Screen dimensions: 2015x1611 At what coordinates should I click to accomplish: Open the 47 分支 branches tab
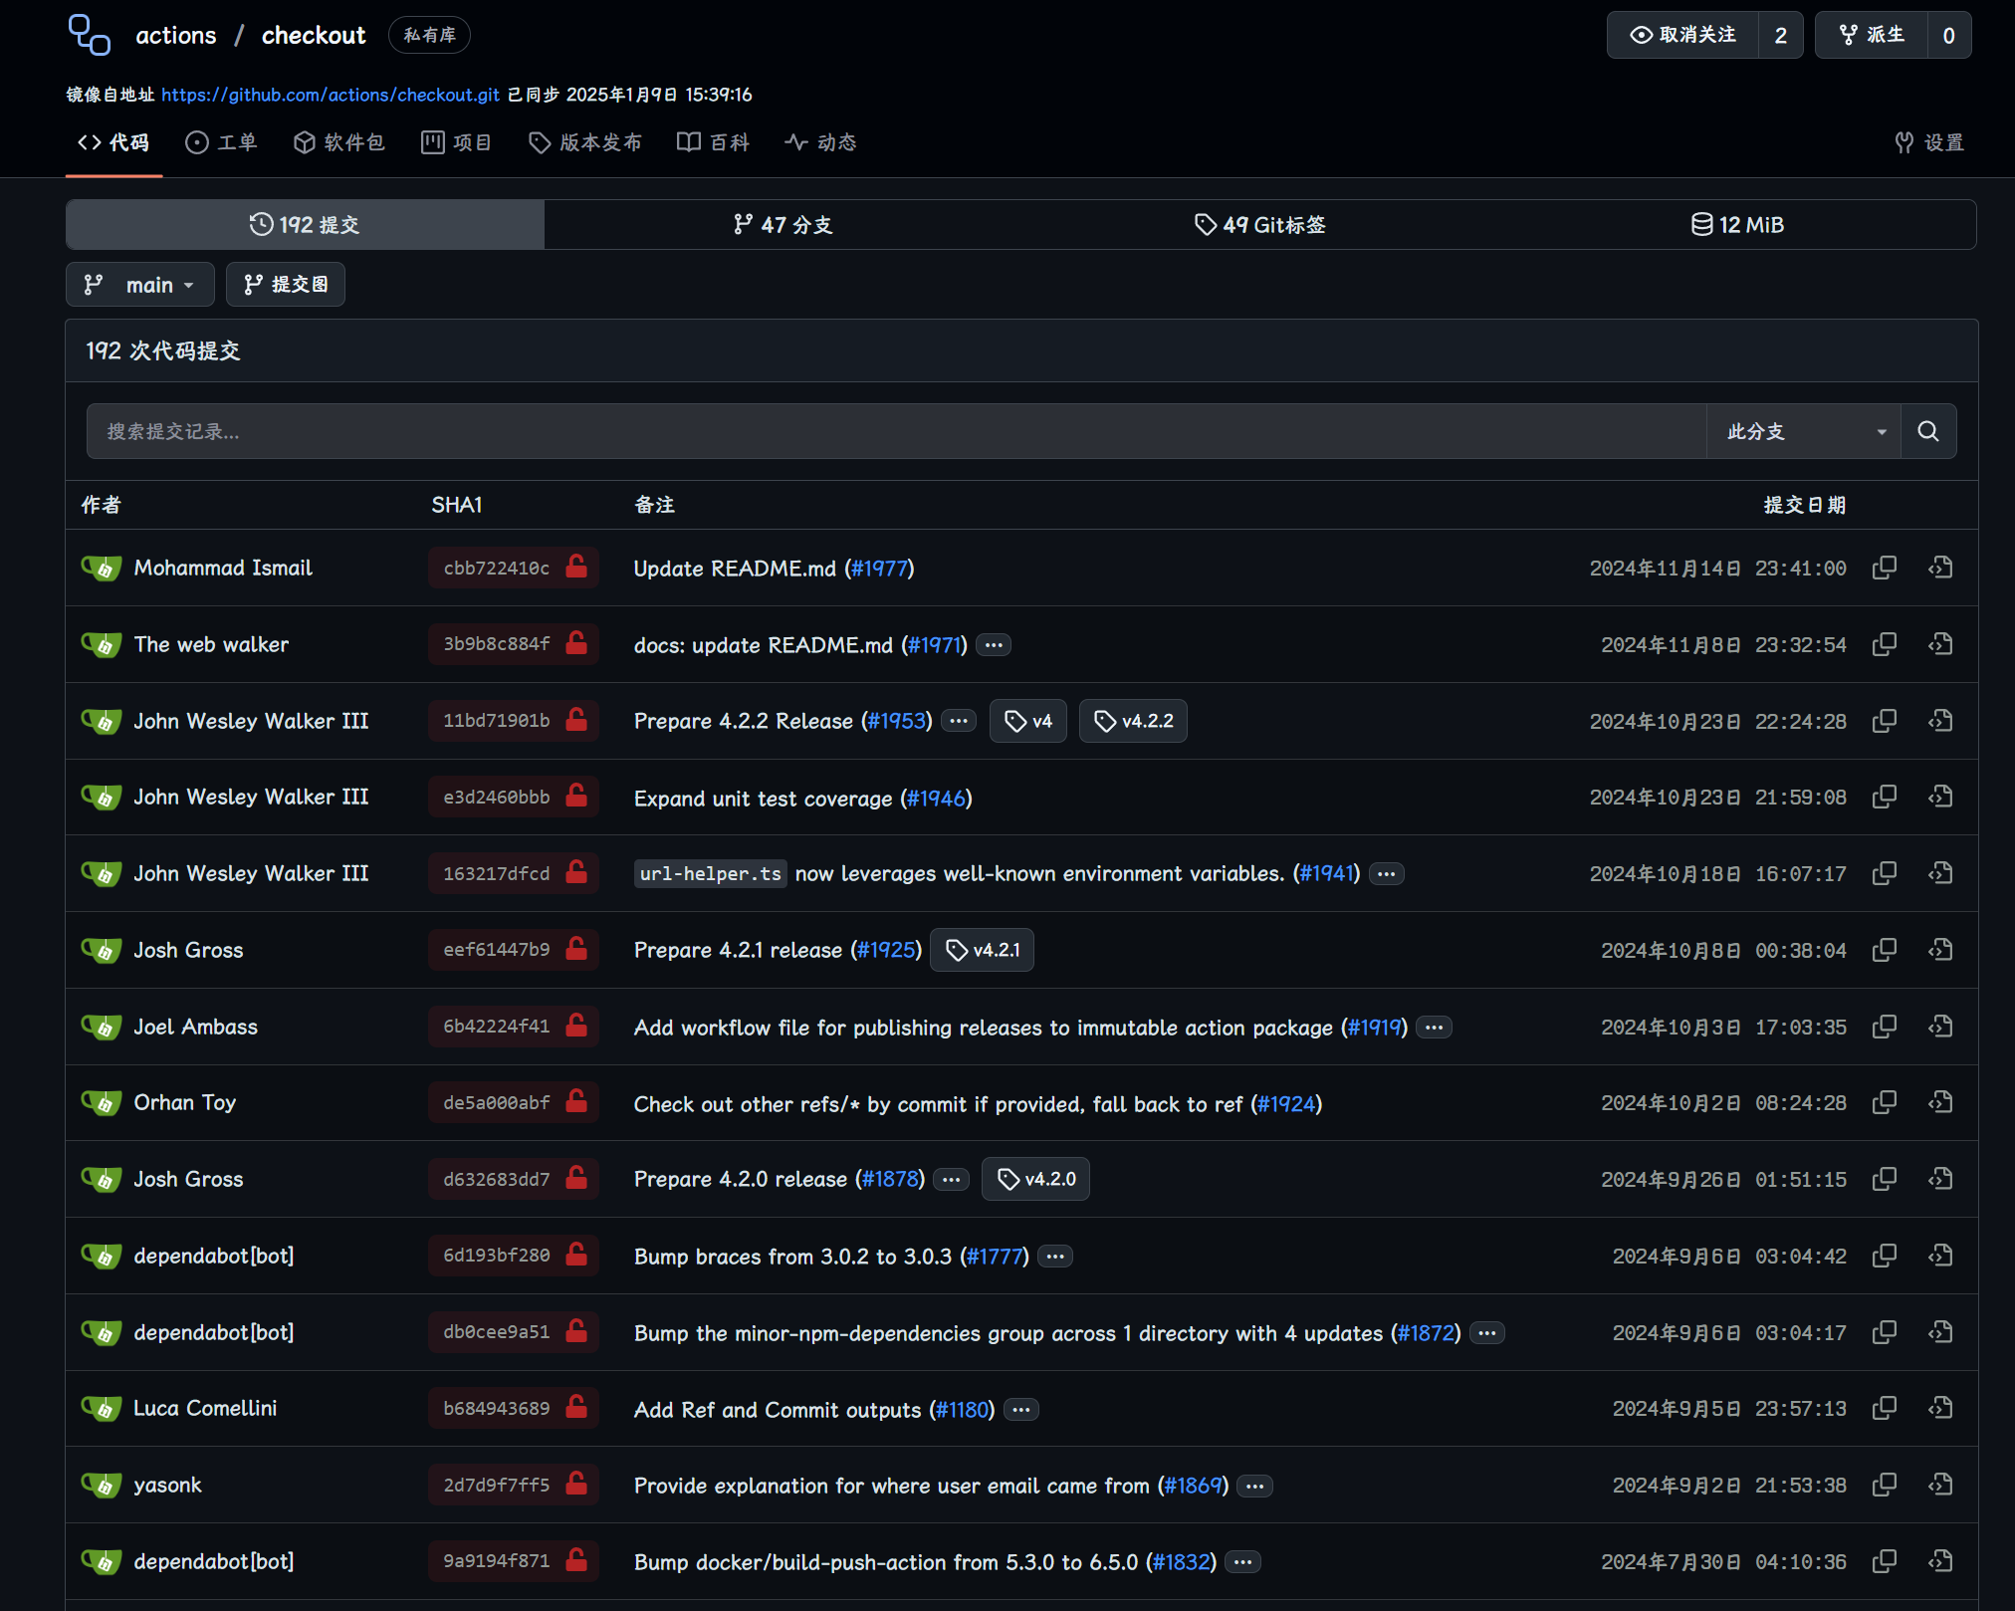click(783, 224)
